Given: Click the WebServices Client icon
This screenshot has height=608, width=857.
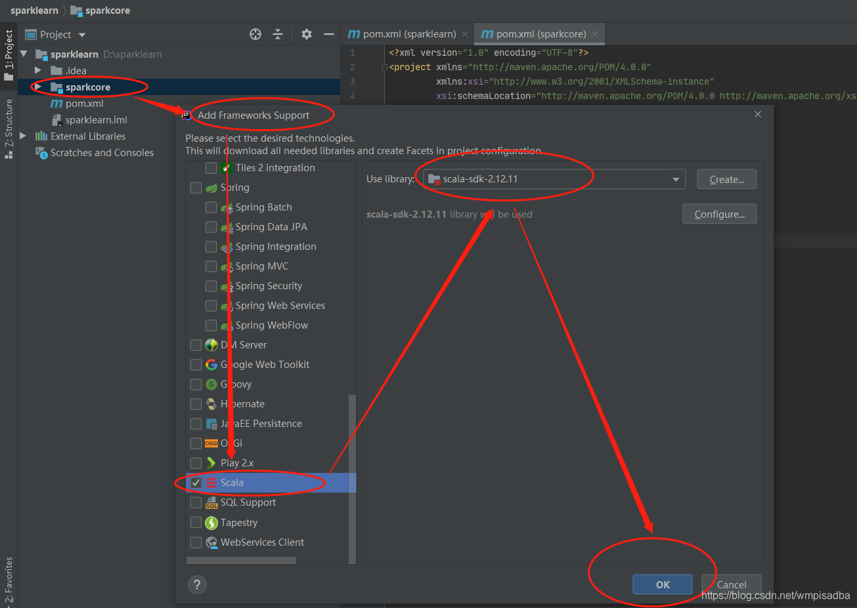Looking at the screenshot, I should pyautogui.click(x=211, y=542).
